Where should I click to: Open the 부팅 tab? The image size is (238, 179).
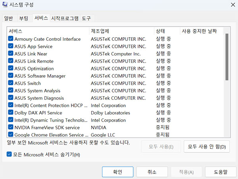pyautogui.click(x=24, y=18)
